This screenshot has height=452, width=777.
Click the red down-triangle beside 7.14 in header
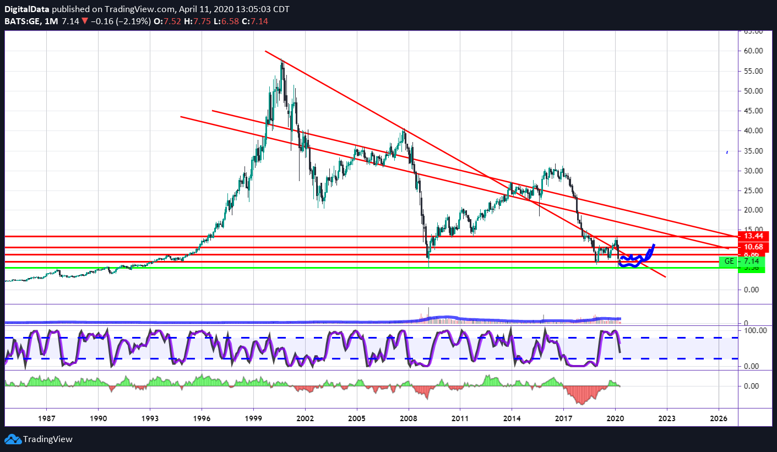[85, 21]
